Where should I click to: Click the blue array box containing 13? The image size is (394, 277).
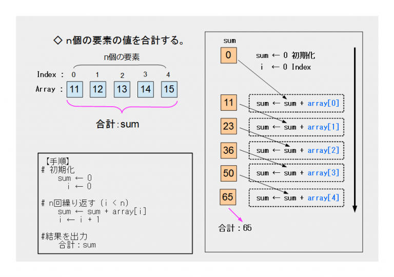pyautogui.click(x=122, y=89)
